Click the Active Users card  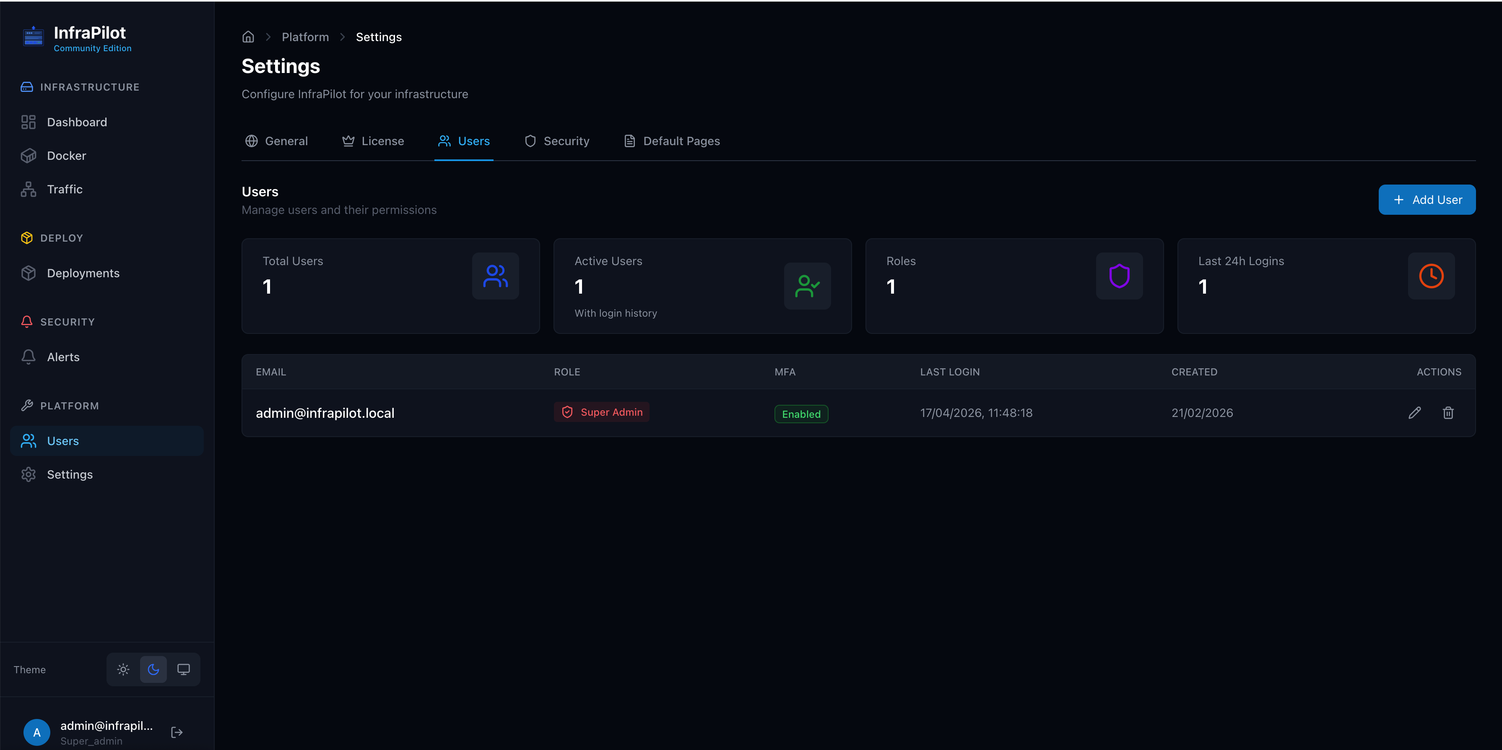[703, 286]
